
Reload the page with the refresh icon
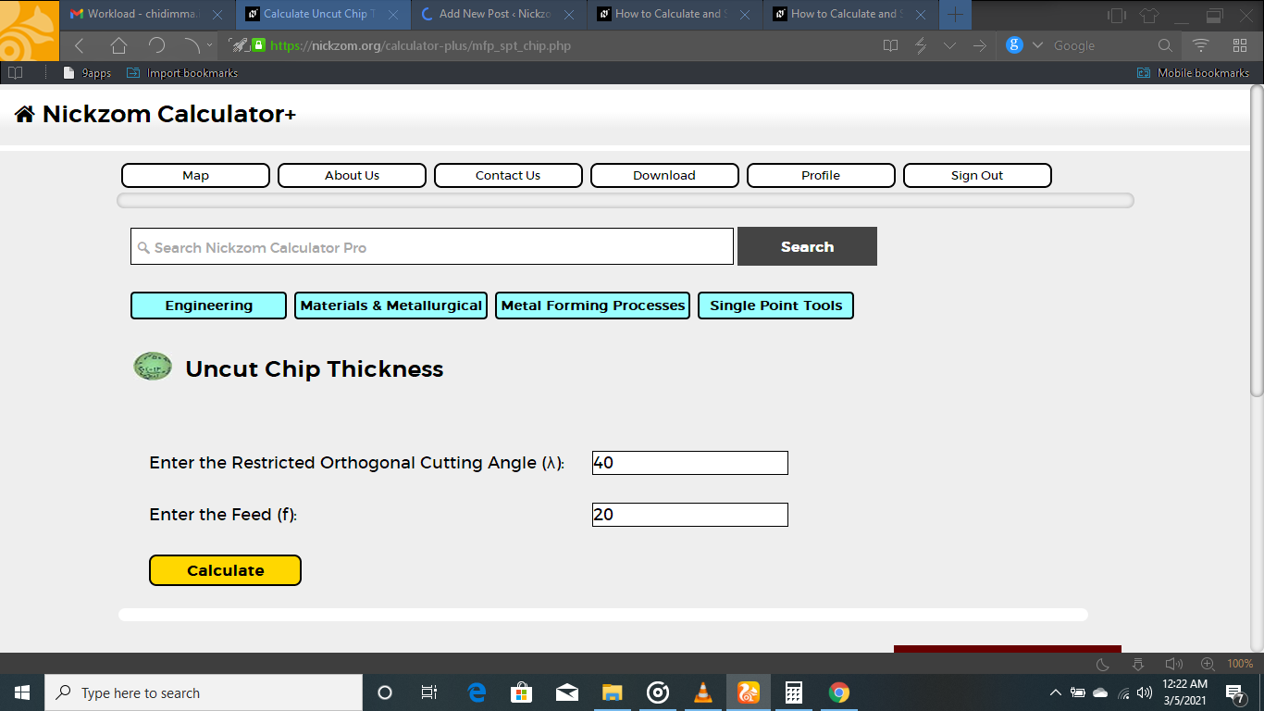pos(156,45)
